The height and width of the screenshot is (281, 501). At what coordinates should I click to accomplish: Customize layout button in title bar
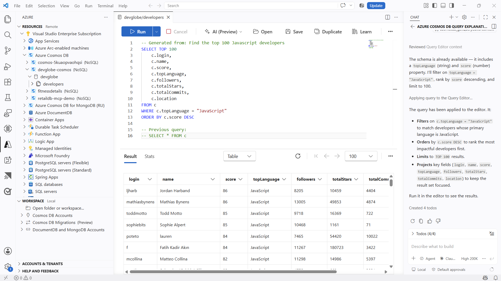click(426, 5)
